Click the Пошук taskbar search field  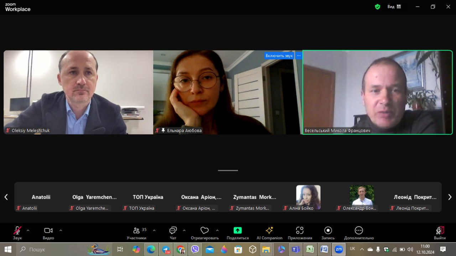(x=64, y=249)
